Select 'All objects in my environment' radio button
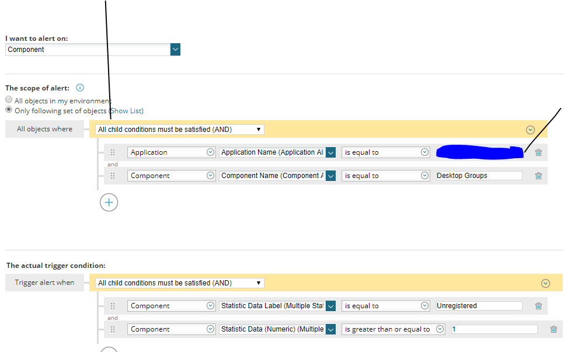 click(9, 99)
